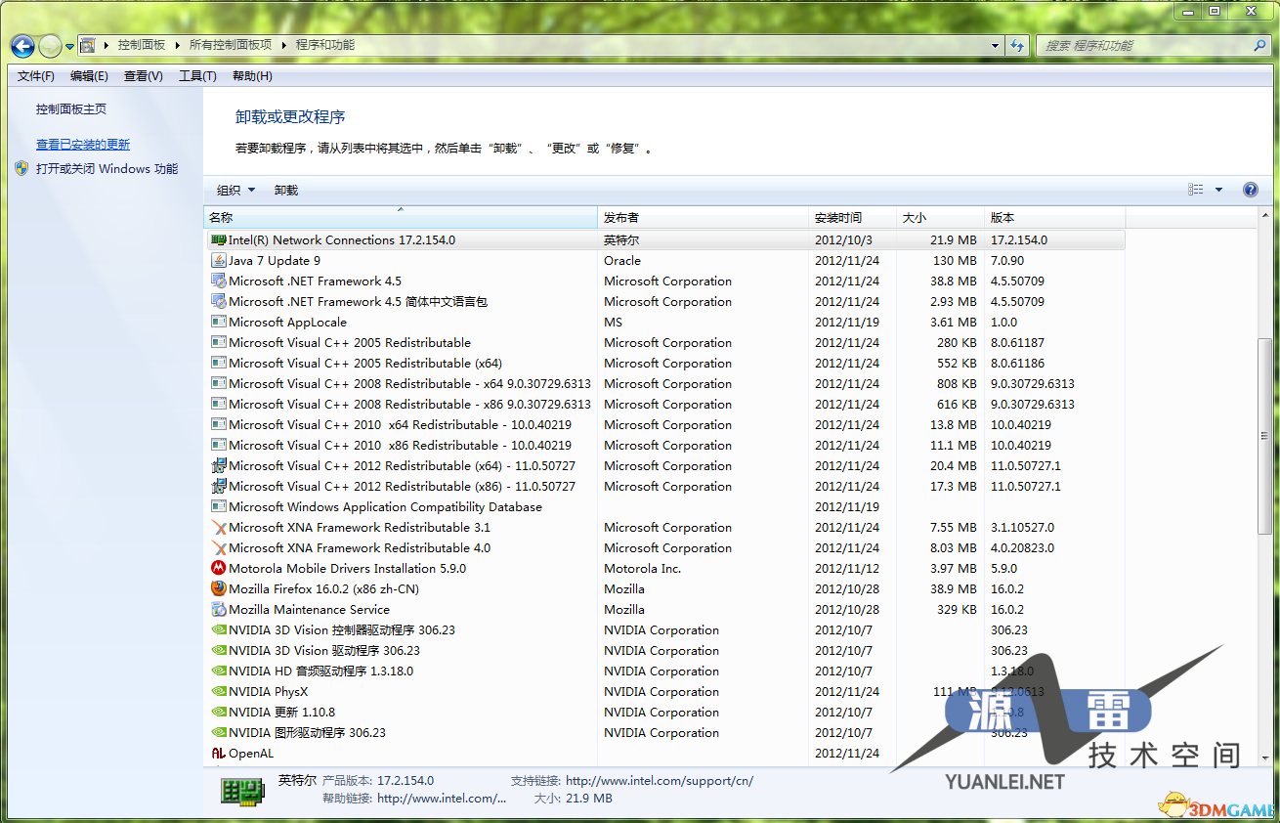Click the XNA Framework Redistributable 4.0 icon
The image size is (1280, 823).
pyautogui.click(x=219, y=548)
